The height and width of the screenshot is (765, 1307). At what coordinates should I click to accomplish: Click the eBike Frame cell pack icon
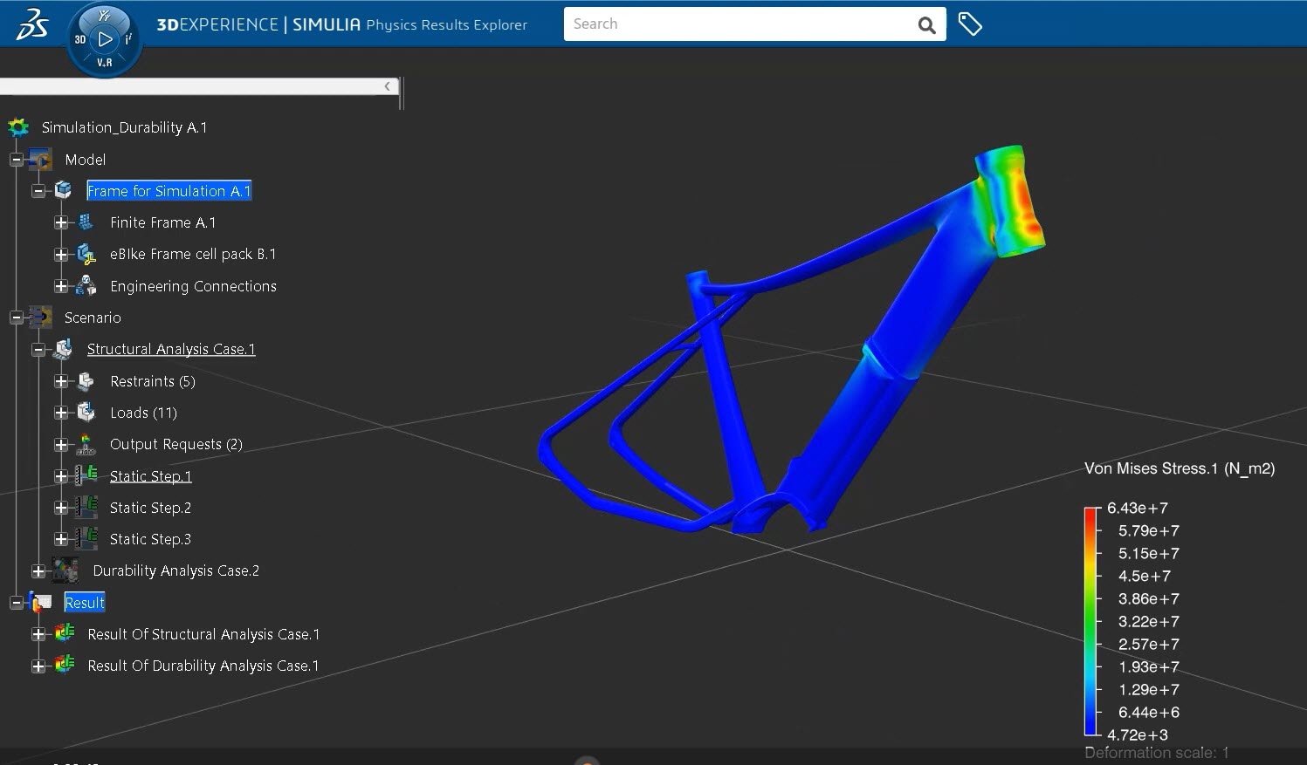pos(85,254)
